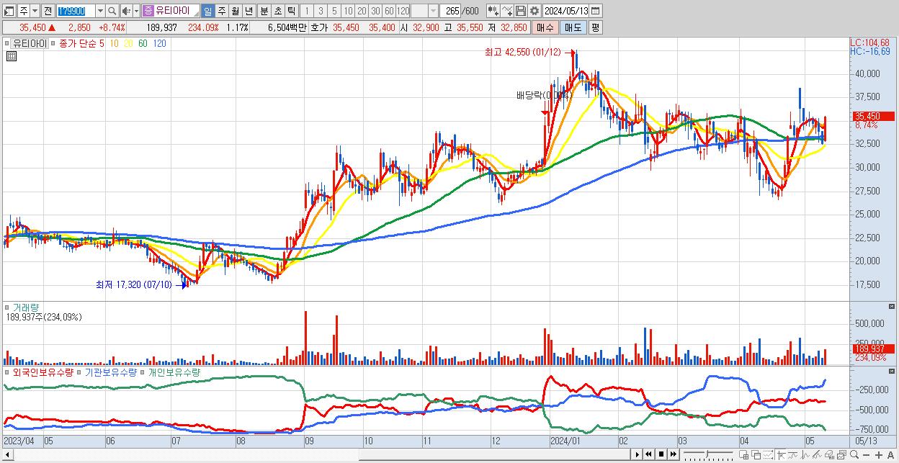This screenshot has width=899, height=463.
Task: Click the 매수 buy button
Action: pos(545,27)
